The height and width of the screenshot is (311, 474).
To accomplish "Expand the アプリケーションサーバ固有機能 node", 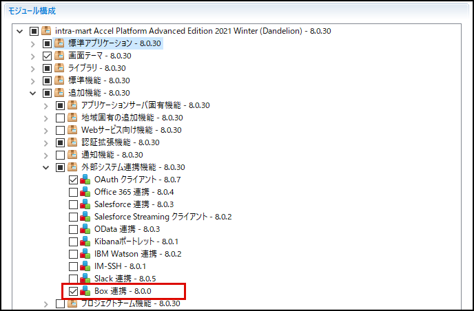I will coord(46,106).
